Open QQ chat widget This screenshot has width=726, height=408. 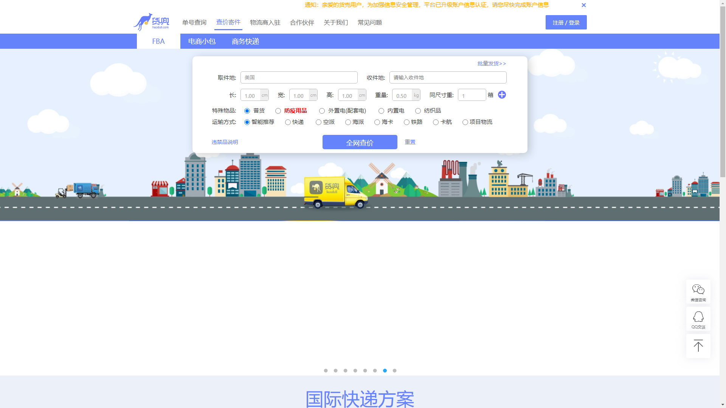coord(698,319)
